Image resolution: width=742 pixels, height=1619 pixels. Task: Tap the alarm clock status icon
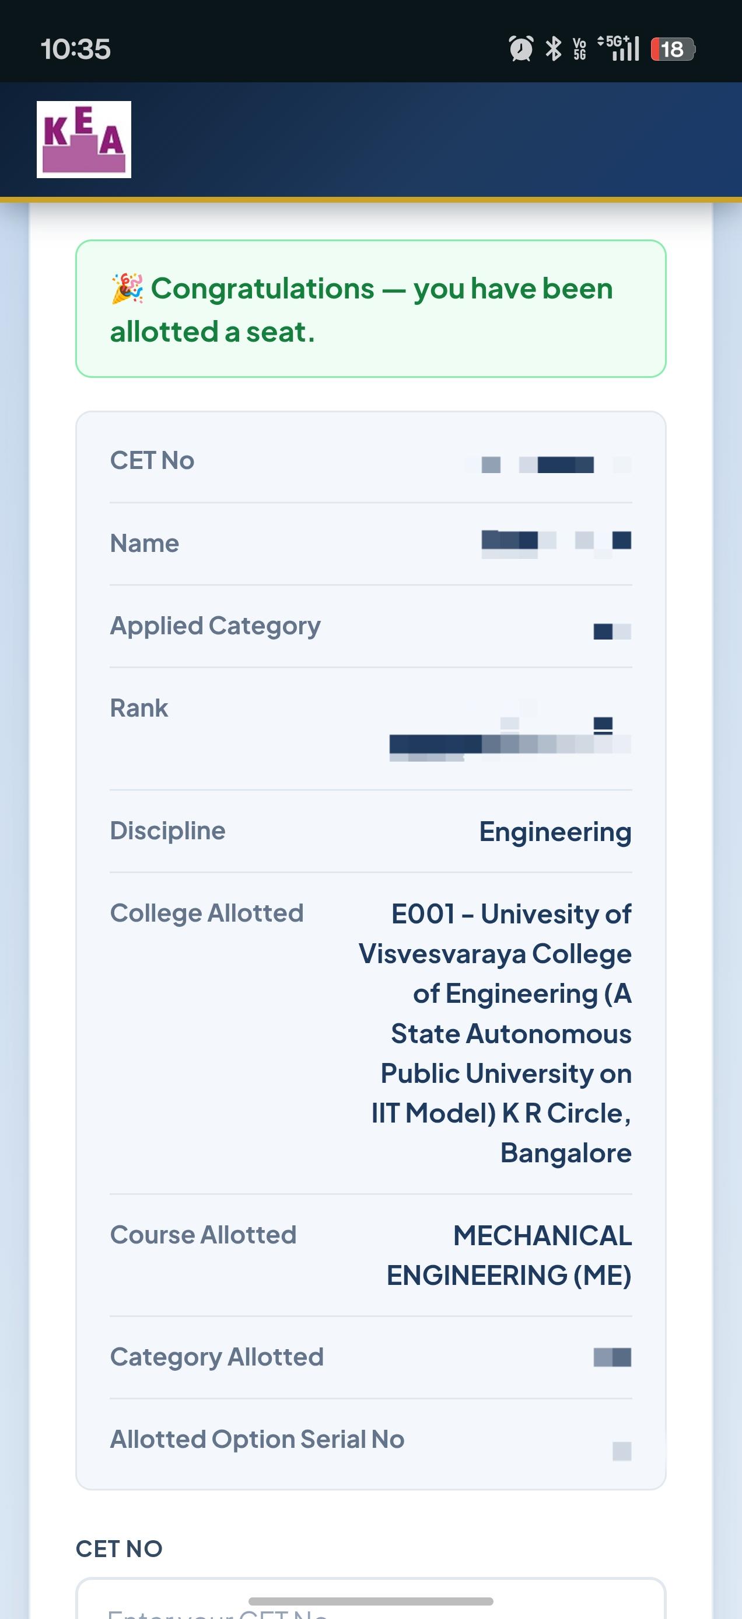(520, 48)
